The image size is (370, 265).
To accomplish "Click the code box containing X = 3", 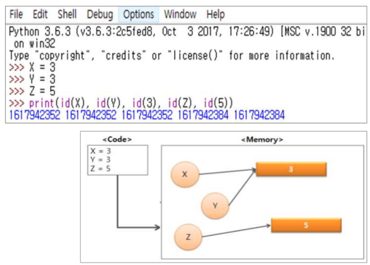I will [118, 160].
